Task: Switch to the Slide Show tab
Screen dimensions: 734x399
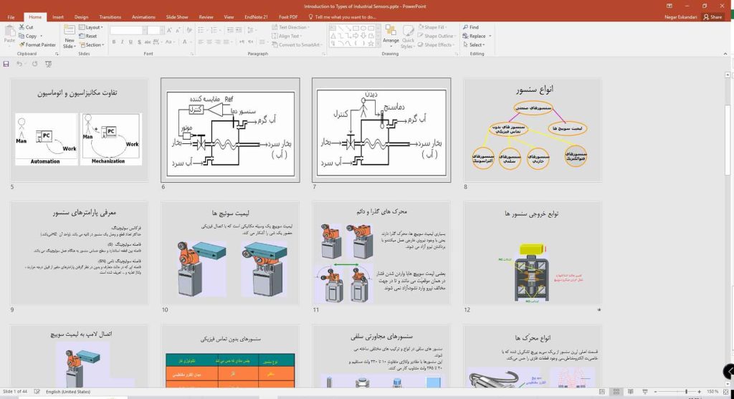Action: tap(177, 17)
